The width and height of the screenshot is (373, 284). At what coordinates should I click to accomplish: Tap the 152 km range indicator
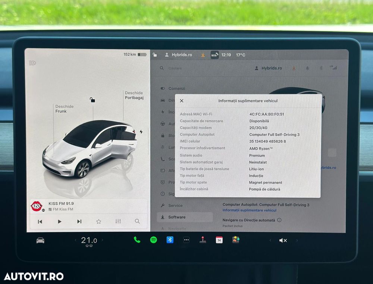pyautogui.click(x=135, y=54)
